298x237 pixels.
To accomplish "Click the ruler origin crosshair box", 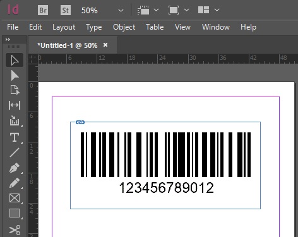I will (x=33, y=59).
